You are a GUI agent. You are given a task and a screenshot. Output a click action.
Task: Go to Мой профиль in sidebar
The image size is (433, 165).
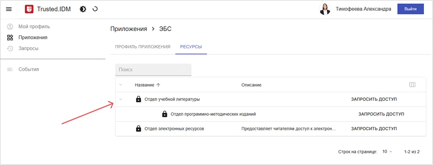[x=34, y=26]
